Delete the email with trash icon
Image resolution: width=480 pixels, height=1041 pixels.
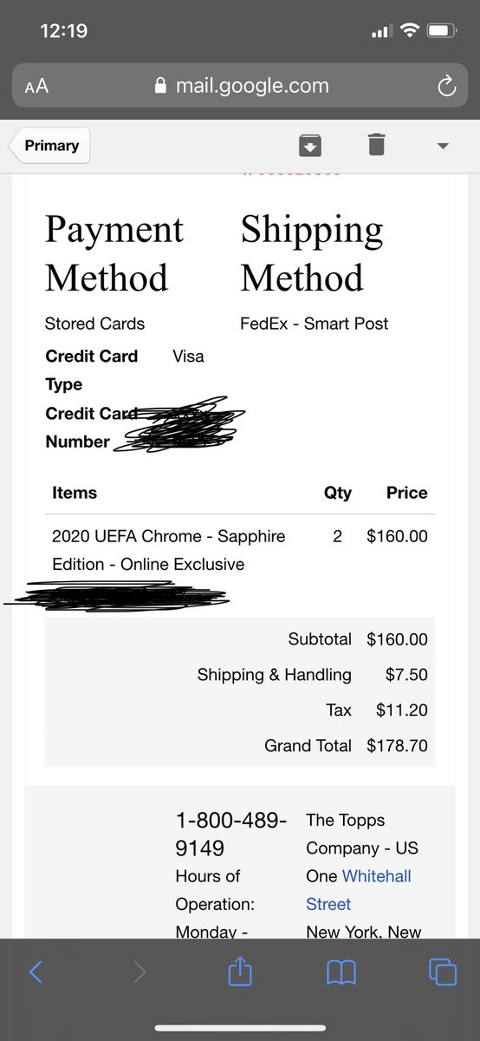pos(376,144)
